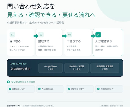Click the 01 step number badge
The height and width of the screenshot is (107, 130).
[x=12, y=35]
